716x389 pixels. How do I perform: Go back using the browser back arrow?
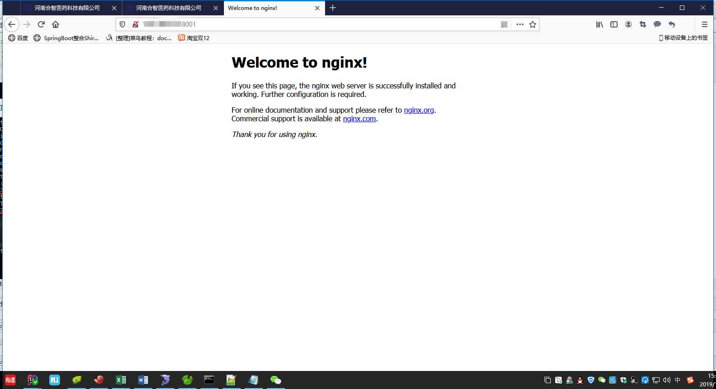pos(12,24)
